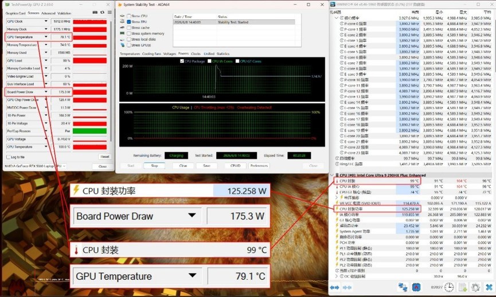496x297 pixels.
Task: Open GPU Load sensor dropdown
Action: tap(46, 60)
